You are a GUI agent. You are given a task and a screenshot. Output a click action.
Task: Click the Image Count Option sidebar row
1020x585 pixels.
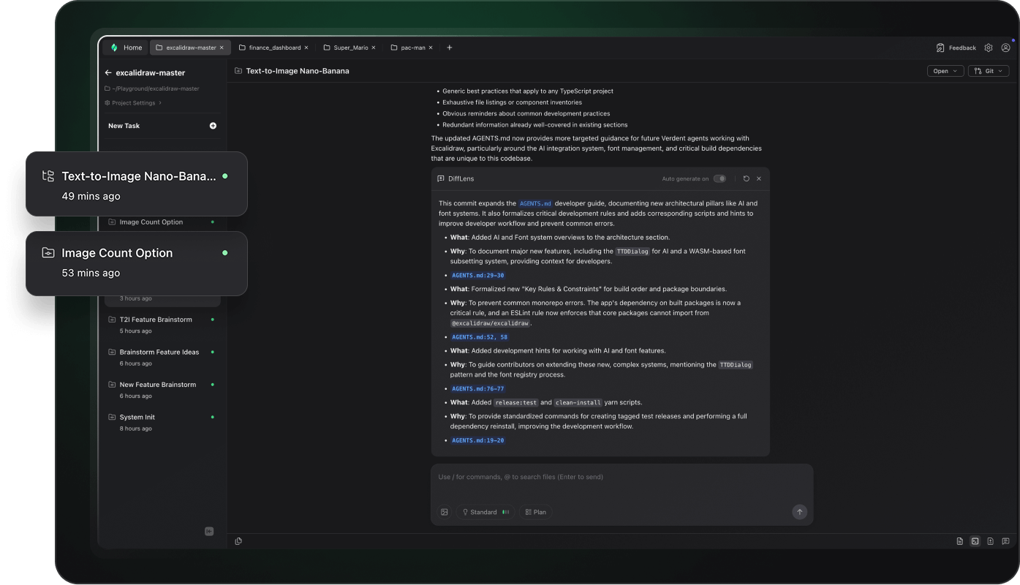tap(162, 222)
